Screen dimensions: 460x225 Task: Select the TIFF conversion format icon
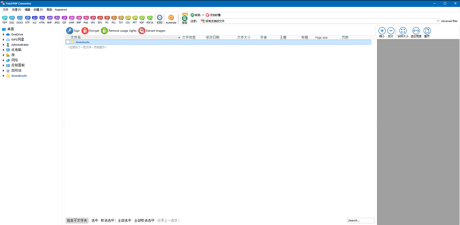[x=5, y=19]
